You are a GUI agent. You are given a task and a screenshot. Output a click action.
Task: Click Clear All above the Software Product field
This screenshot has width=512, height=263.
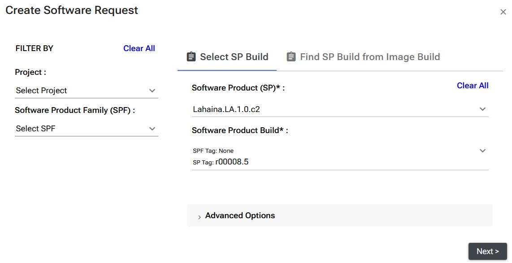click(x=473, y=85)
